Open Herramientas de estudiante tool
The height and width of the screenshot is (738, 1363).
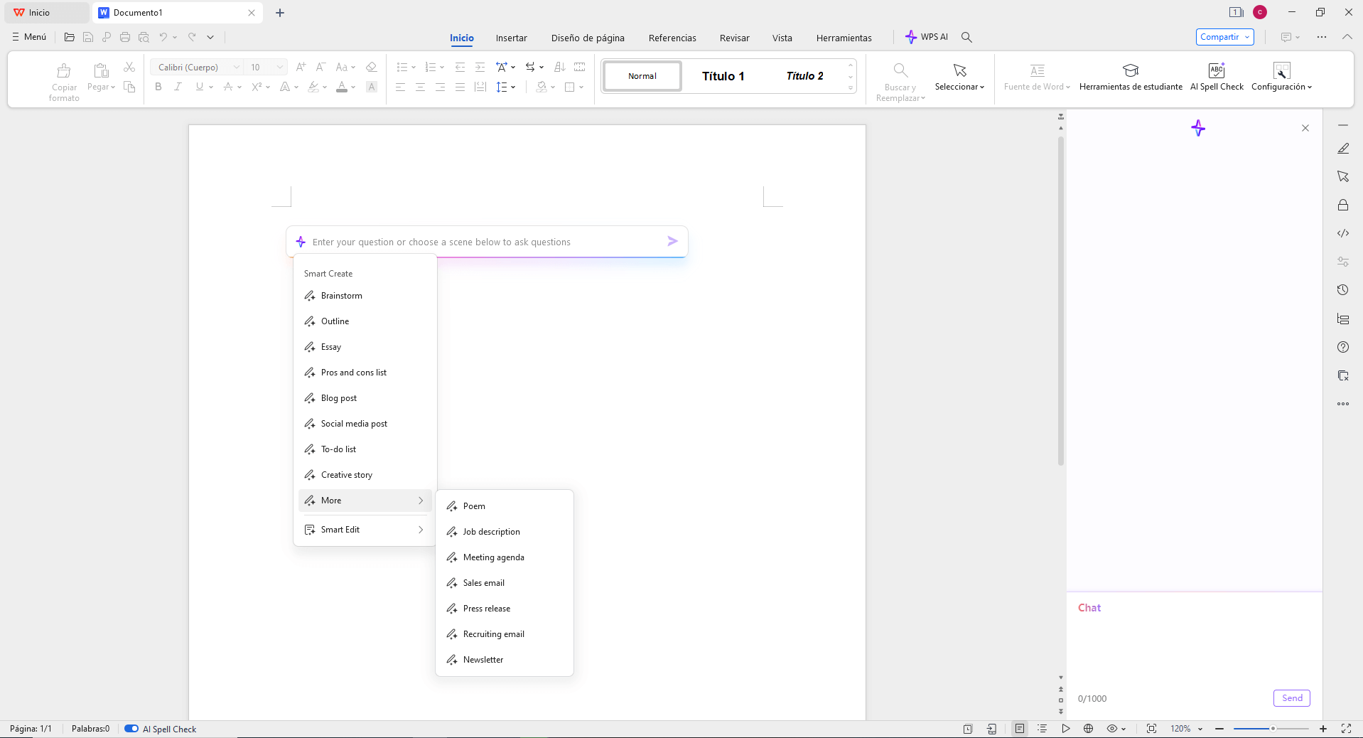[1130, 70]
